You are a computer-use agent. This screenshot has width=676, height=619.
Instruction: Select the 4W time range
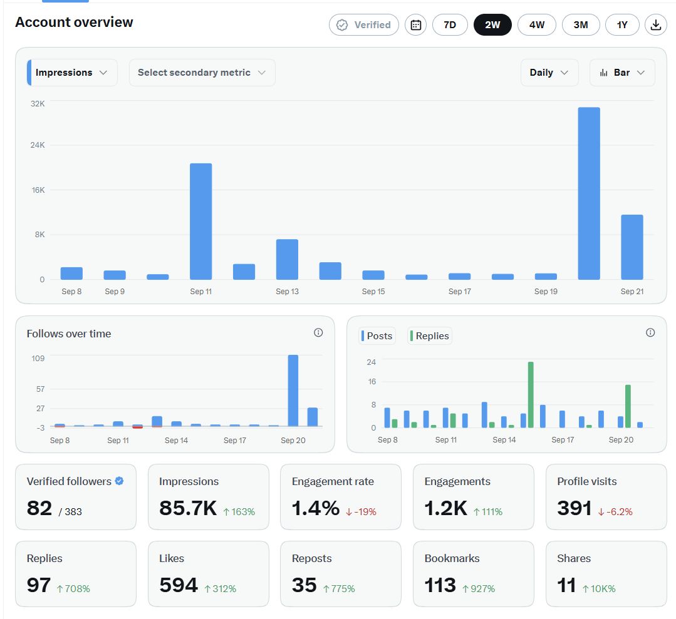(x=537, y=25)
